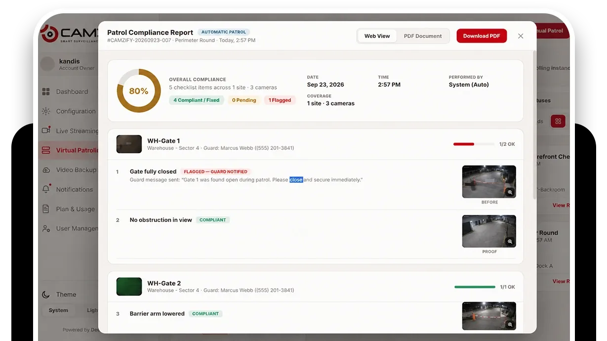Viewport: 607px width, 341px height.
Task: Open the WH-Gate 1 camera thumbnail
Action: (129, 144)
